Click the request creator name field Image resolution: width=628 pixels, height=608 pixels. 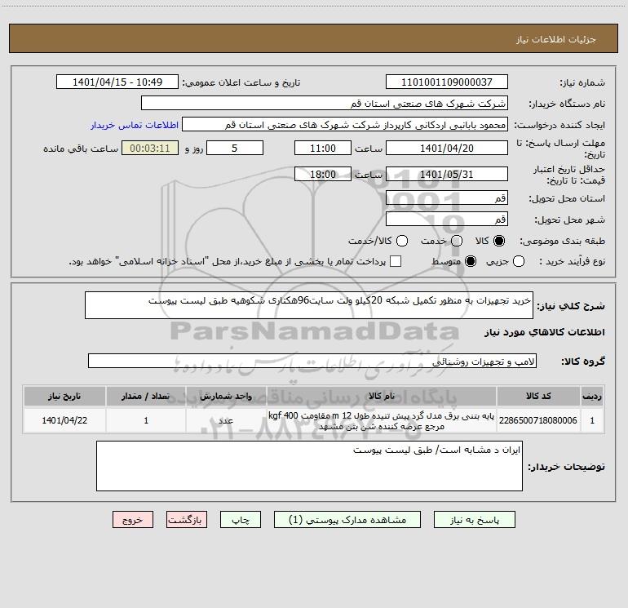345,125
